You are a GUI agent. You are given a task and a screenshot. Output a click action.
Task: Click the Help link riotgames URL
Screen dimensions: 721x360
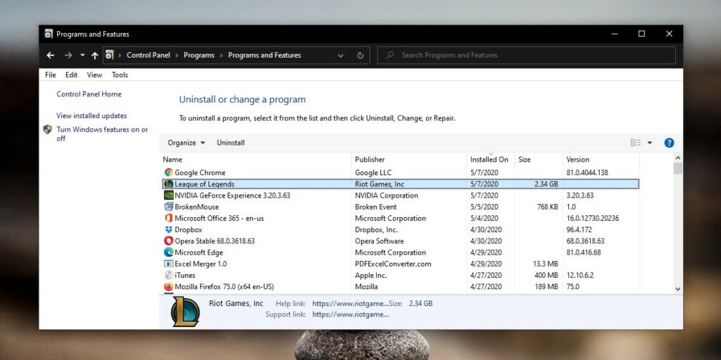351,304
